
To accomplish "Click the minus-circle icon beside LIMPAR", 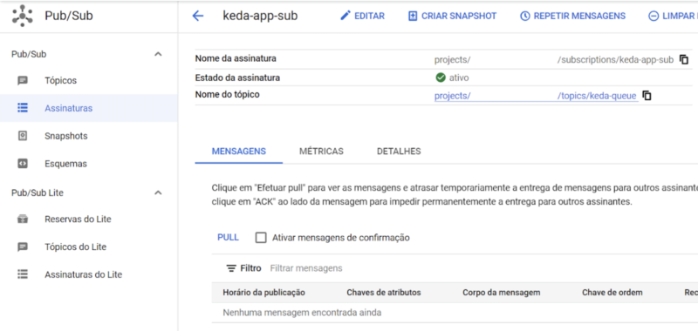I will tap(654, 16).
